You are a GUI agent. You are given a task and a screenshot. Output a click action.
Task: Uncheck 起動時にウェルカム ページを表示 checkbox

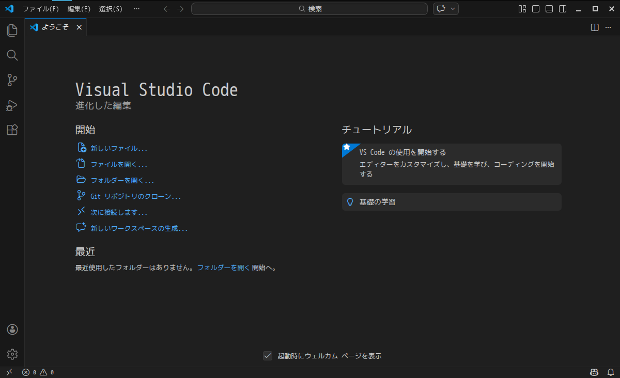tap(268, 355)
